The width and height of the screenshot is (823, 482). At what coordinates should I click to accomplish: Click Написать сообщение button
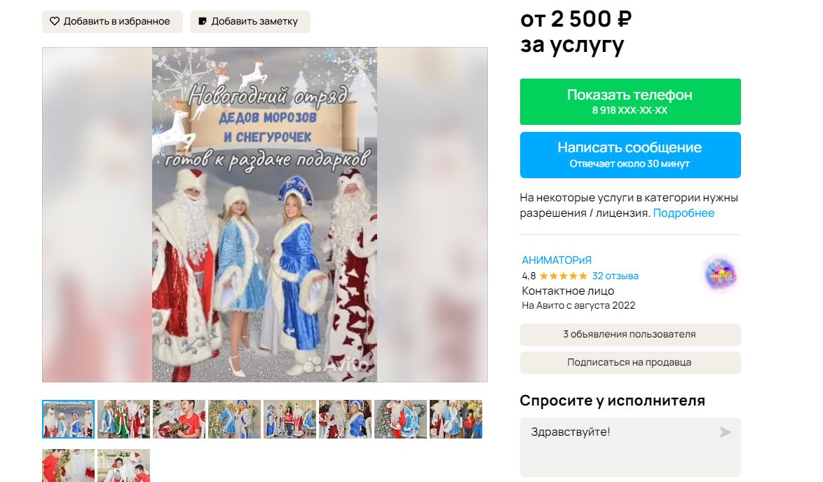coord(630,155)
